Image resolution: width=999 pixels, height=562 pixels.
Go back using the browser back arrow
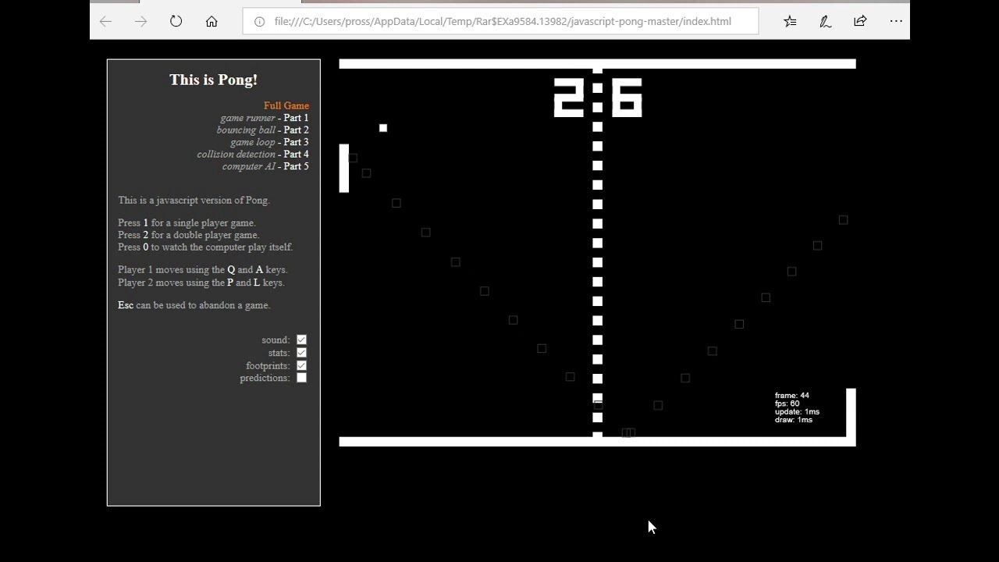[x=105, y=21]
